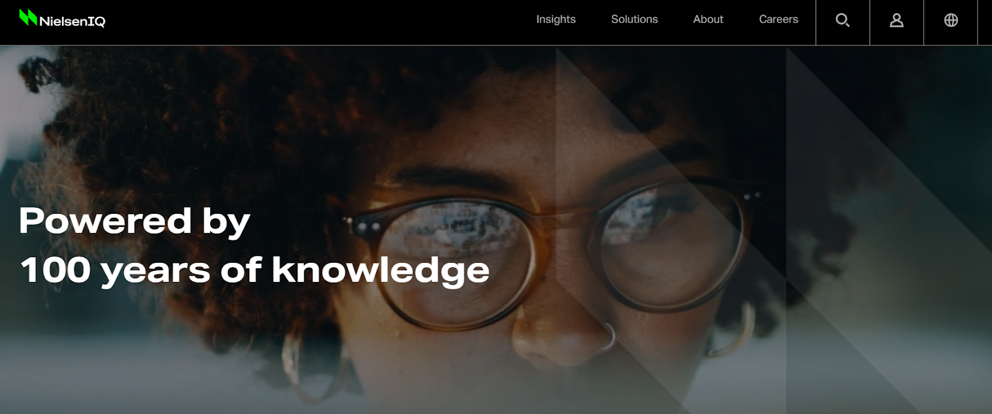Click the "Powered by" headline text

tap(135, 221)
